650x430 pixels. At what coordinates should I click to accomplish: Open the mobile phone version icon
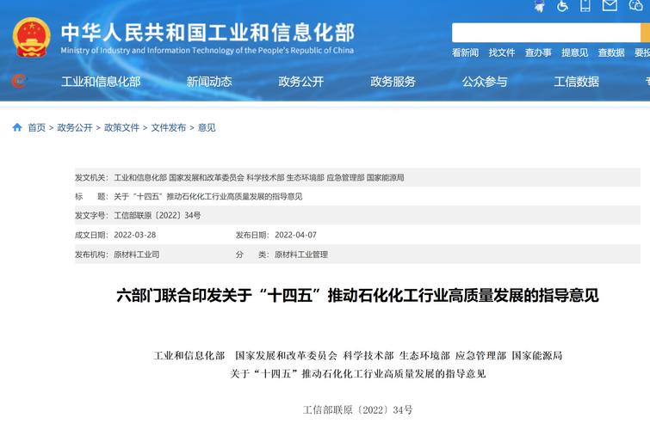[x=585, y=5]
